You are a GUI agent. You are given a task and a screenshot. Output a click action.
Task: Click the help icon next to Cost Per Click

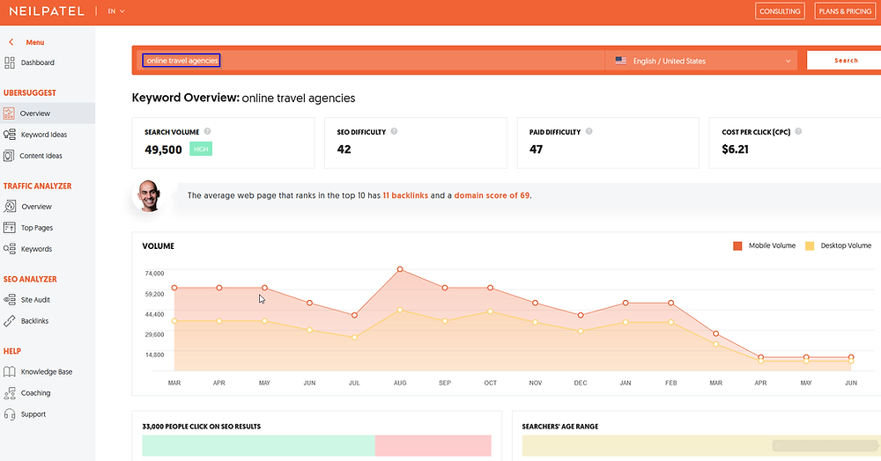798,131
